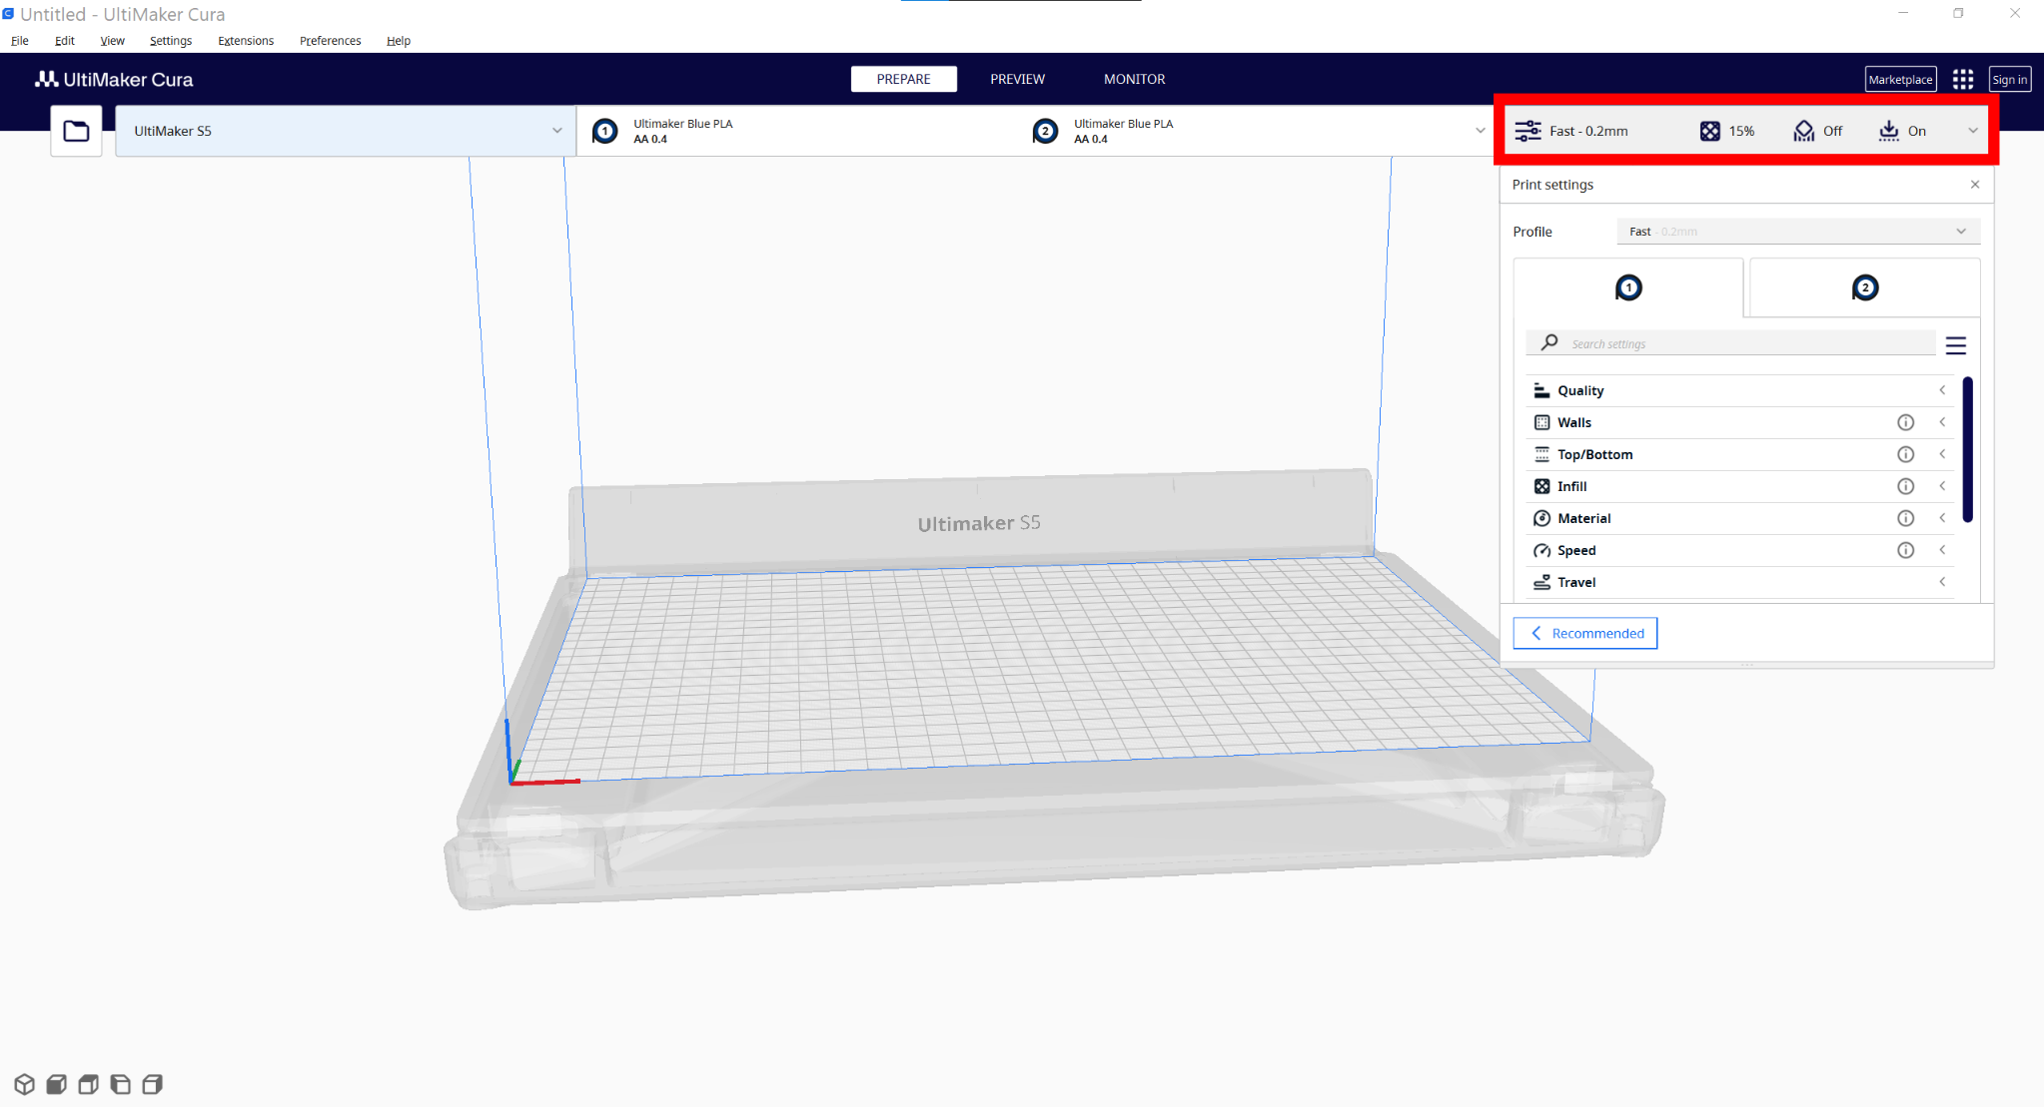Show info for Speed settings

[x=1905, y=550]
